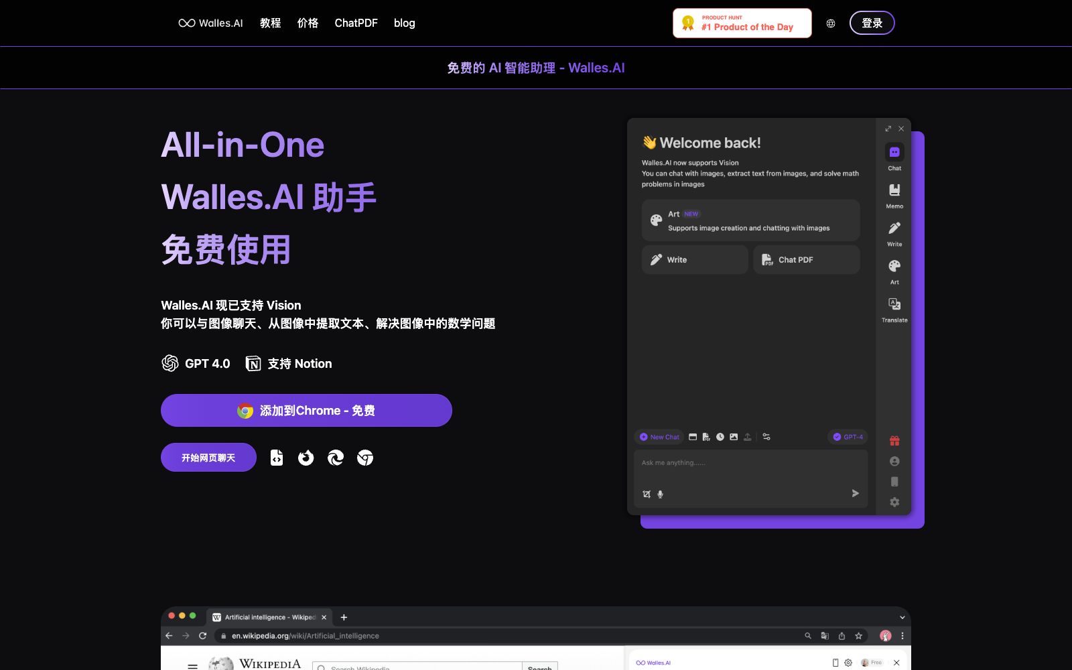Screen dimensions: 1072x670
Task: Click the Edge browser icon
Action: [335, 458]
